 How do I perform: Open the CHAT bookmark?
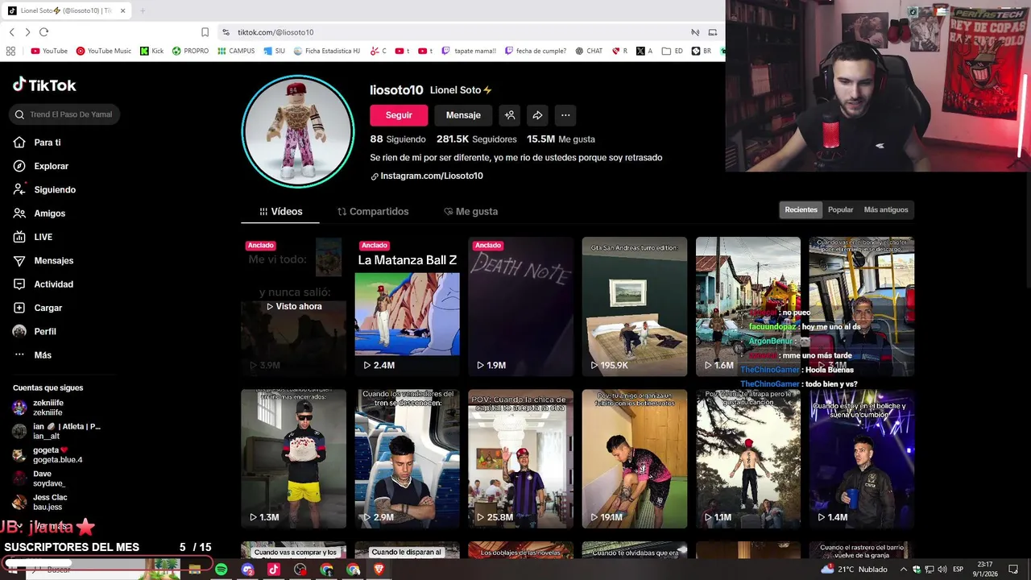click(589, 51)
